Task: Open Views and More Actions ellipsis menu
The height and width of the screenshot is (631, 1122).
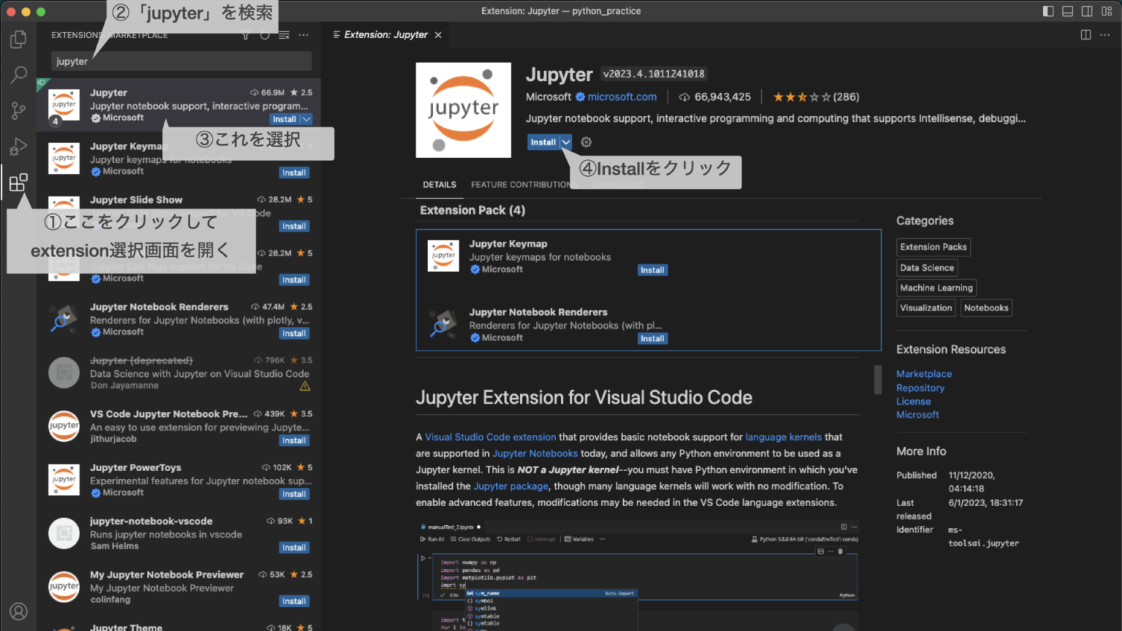Action: coord(304,34)
